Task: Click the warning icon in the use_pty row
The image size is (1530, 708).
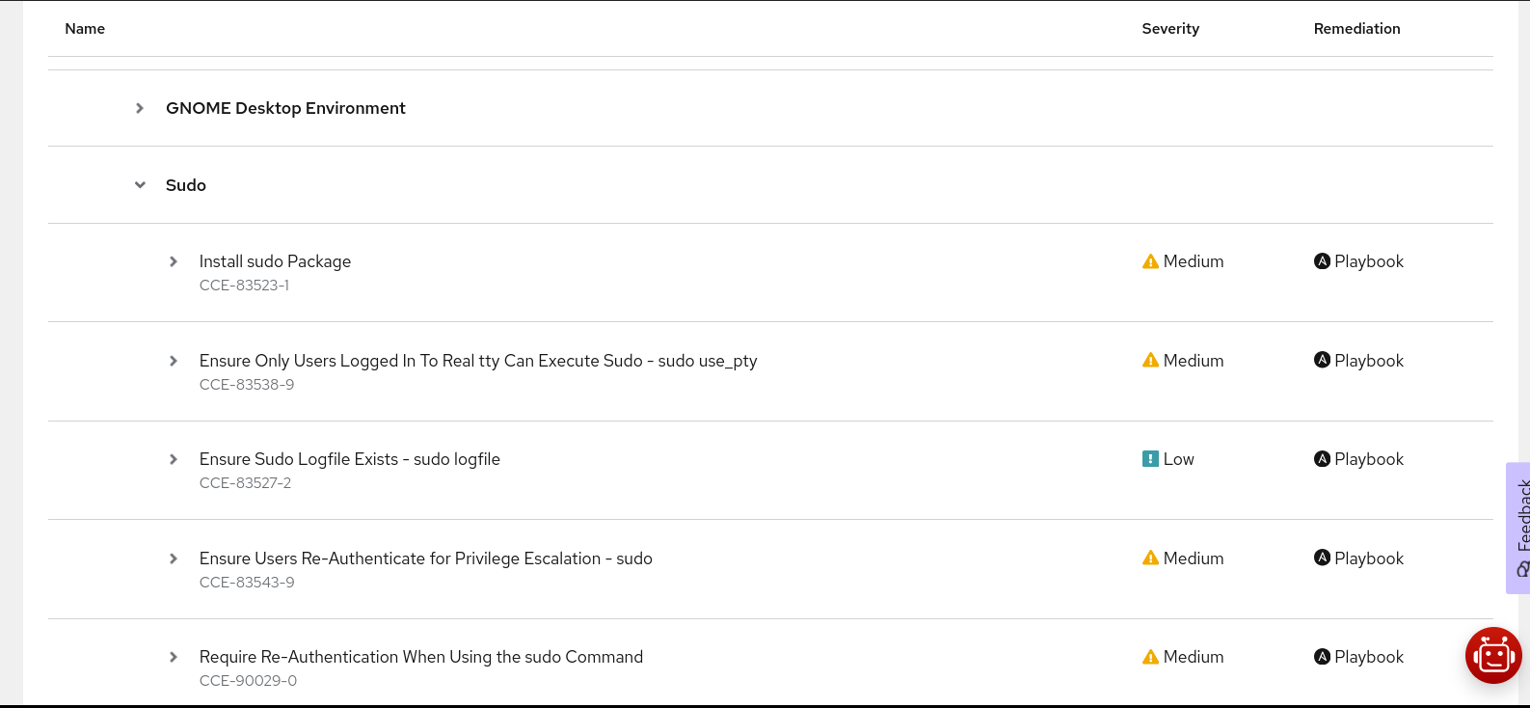Action: click(x=1150, y=361)
